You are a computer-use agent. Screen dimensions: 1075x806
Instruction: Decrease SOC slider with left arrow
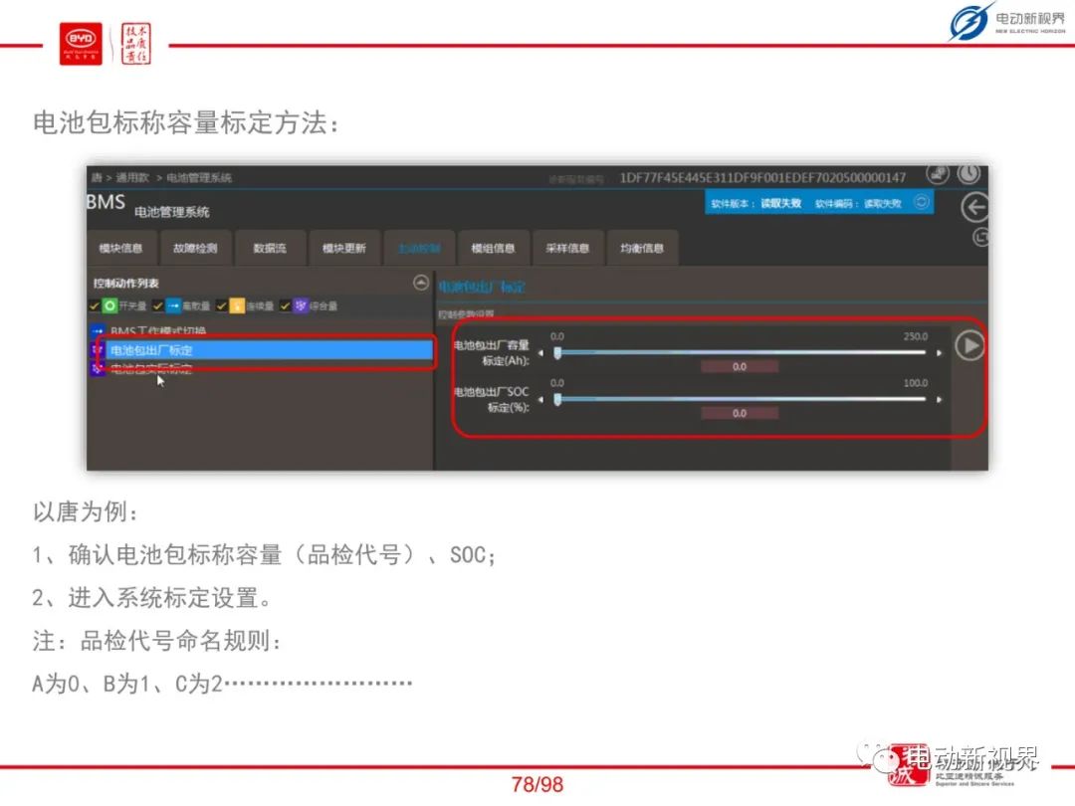coord(540,399)
